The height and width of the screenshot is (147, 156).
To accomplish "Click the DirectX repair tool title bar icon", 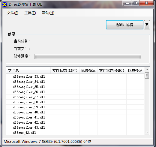I will point(5,4).
